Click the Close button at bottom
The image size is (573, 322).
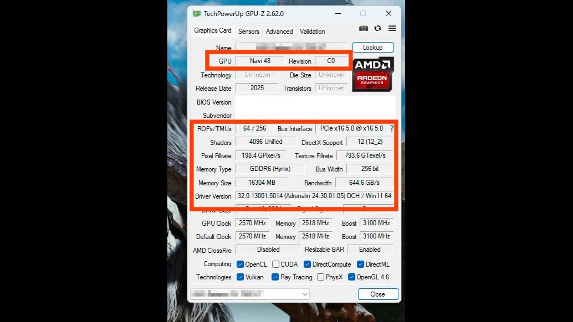tap(377, 294)
